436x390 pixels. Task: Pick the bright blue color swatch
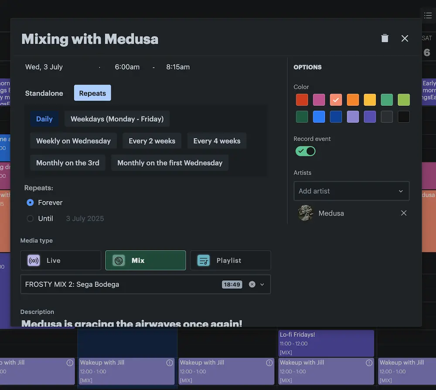319,117
